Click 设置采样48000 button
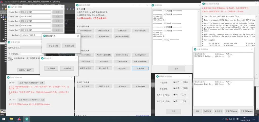The image size is (259, 122). pyautogui.click(x=247, y=111)
